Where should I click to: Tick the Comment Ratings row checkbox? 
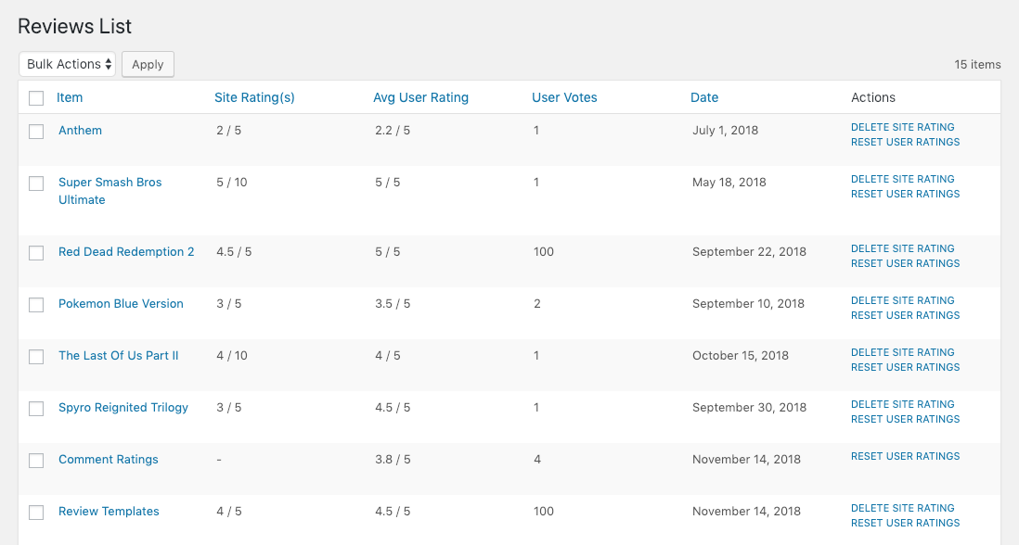(36, 461)
